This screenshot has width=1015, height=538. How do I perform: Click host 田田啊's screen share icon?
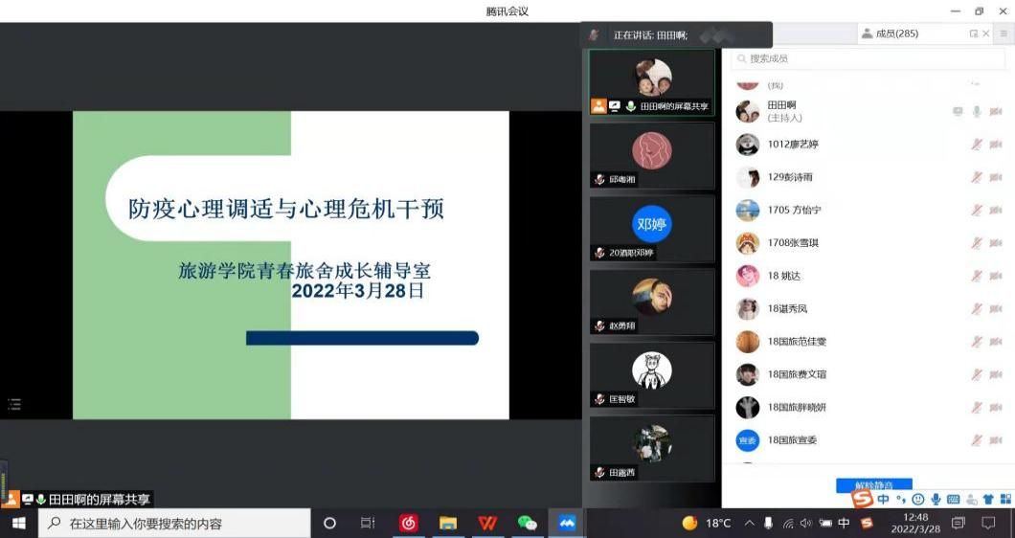point(958,112)
